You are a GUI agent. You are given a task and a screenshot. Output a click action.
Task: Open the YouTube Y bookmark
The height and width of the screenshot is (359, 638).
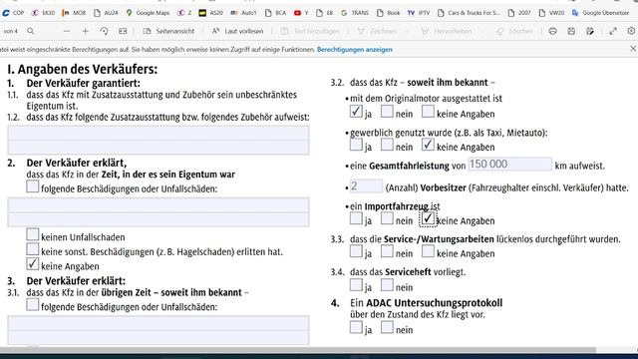pos(301,13)
